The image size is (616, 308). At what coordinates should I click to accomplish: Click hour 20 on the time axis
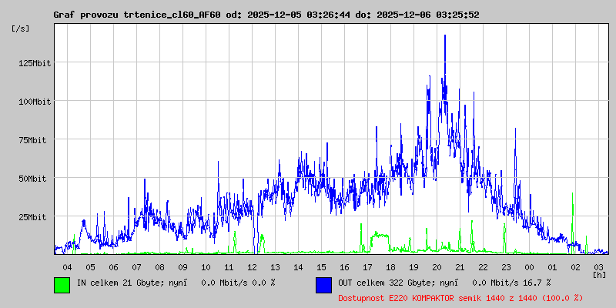[x=437, y=266]
